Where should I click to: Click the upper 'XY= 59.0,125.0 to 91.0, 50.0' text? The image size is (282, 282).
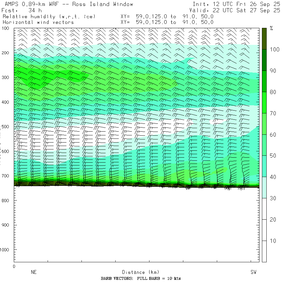[167, 17]
